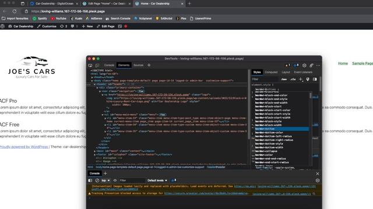The height and width of the screenshot is (209, 373).
Task: Click the Styles filter input field
Action: [x=265, y=79]
